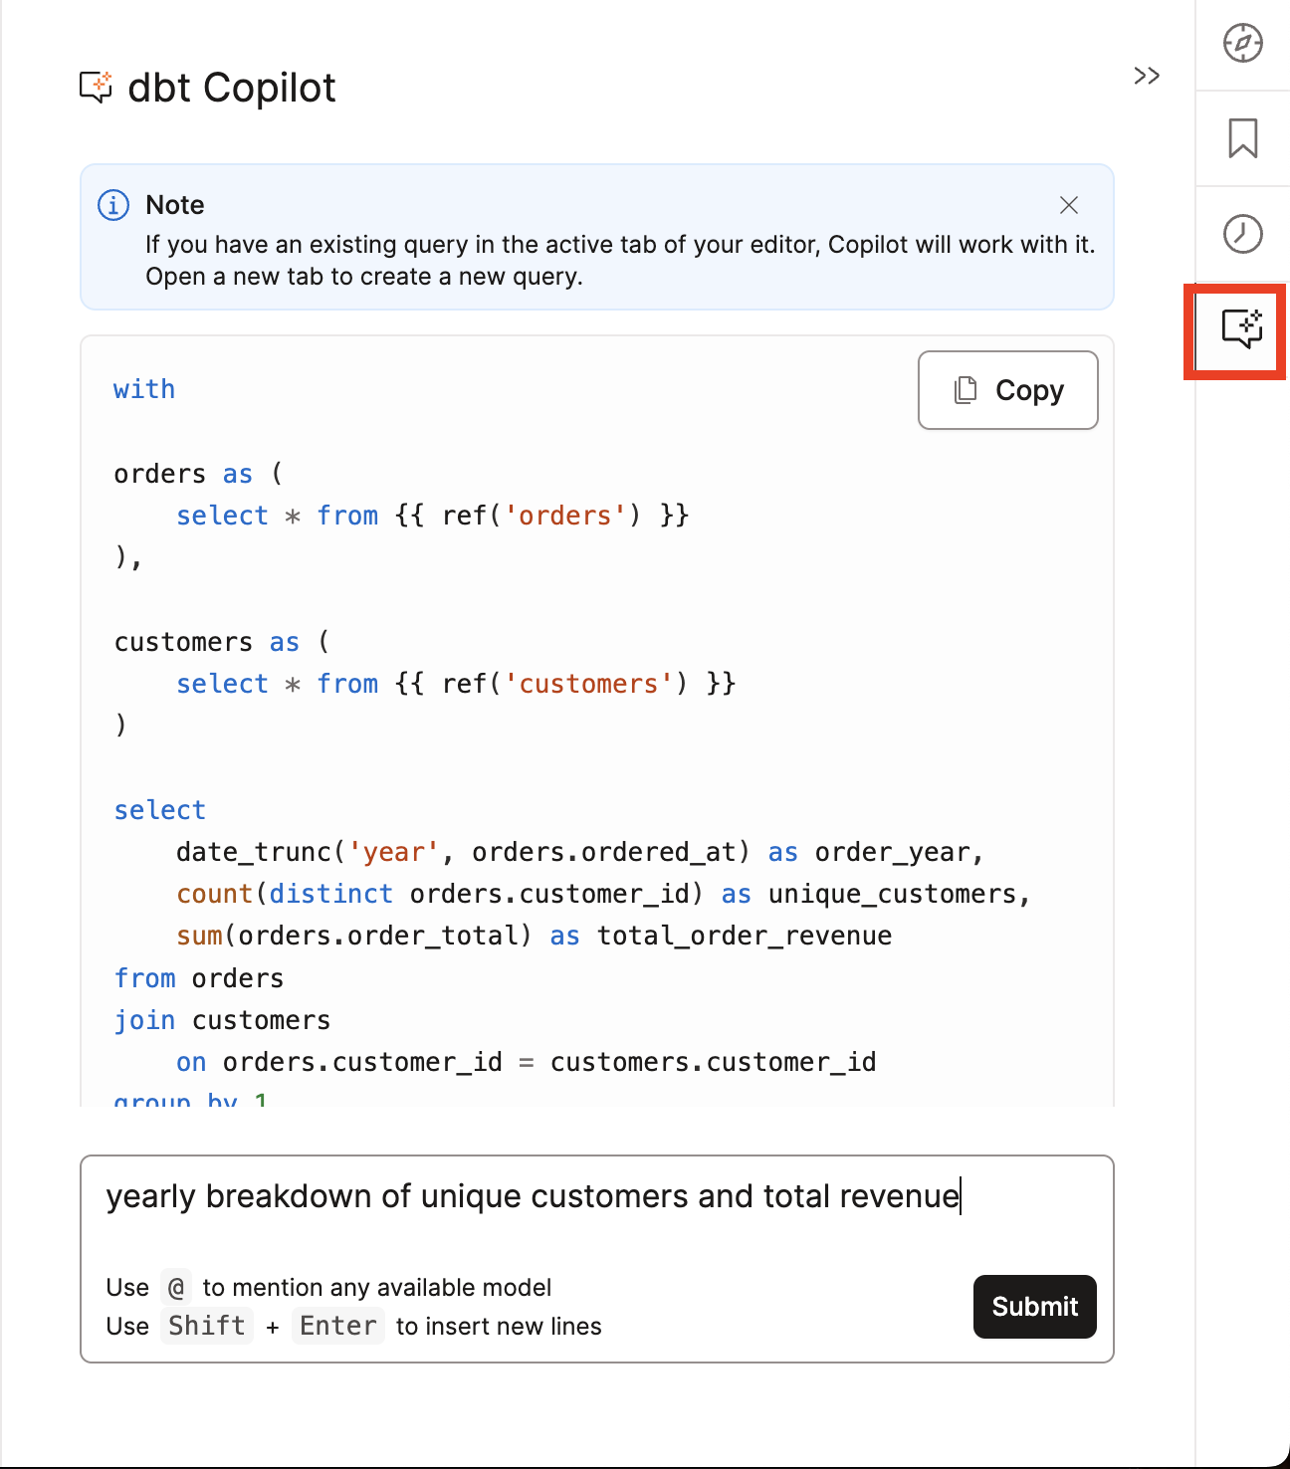Open the compass explore icon in sidebar
Image resolution: width=1290 pixels, height=1469 pixels.
[1242, 43]
